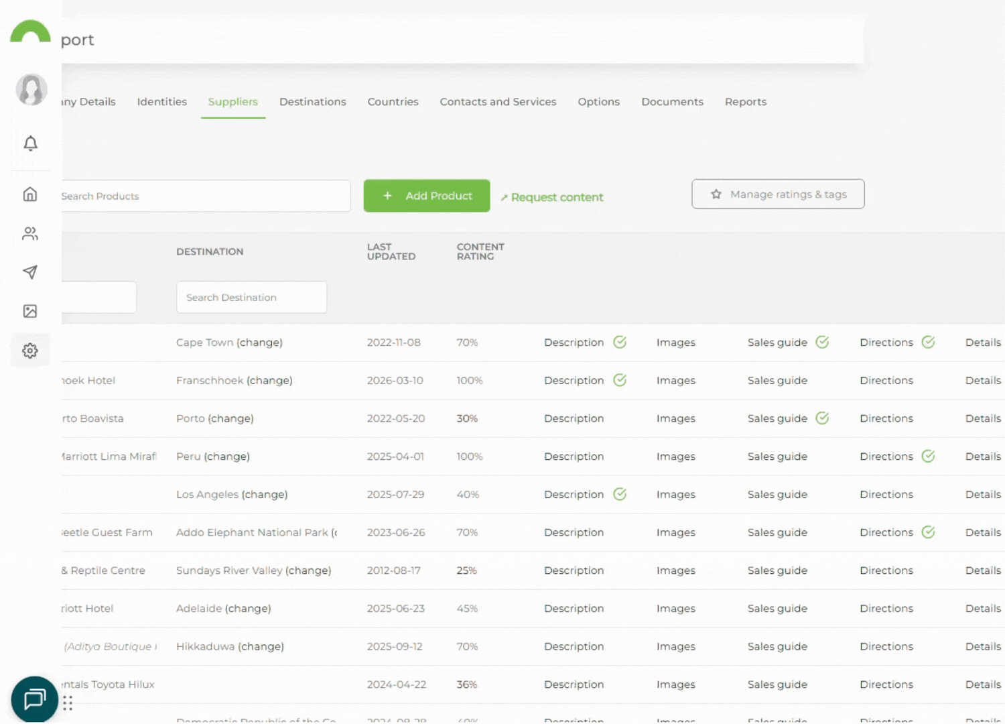Click the green logo icon

coord(30,32)
